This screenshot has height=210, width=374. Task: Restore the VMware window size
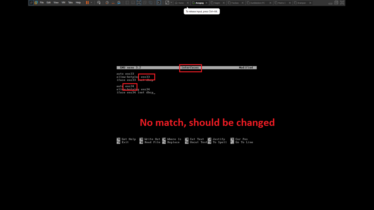pos(336,2)
